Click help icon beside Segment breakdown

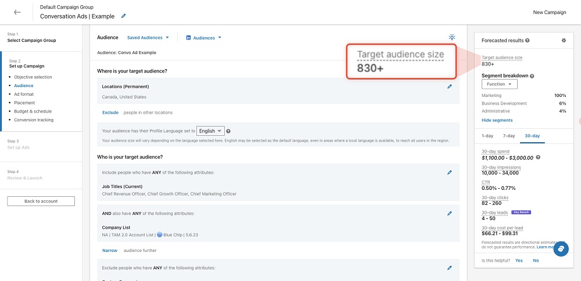pyautogui.click(x=533, y=76)
